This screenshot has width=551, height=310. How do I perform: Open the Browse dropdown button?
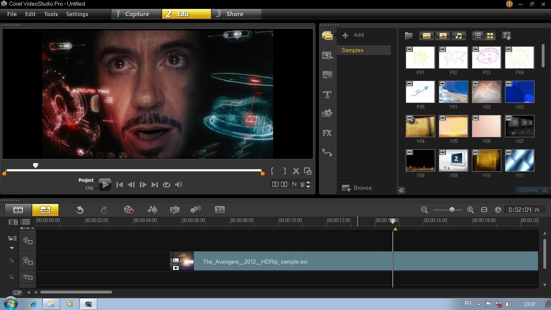[357, 188]
